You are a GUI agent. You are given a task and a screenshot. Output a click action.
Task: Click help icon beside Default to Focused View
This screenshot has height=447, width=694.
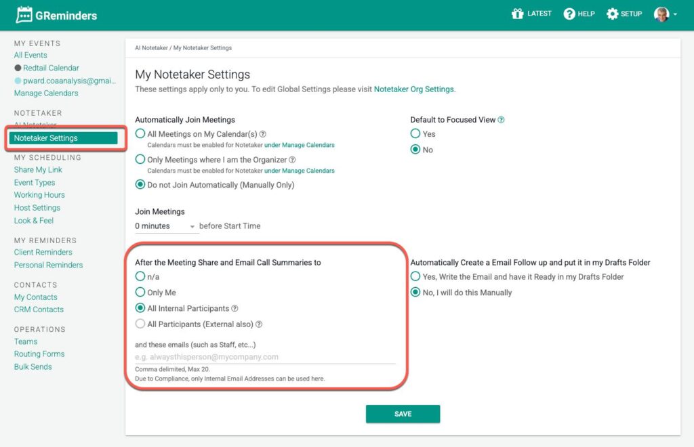502,120
